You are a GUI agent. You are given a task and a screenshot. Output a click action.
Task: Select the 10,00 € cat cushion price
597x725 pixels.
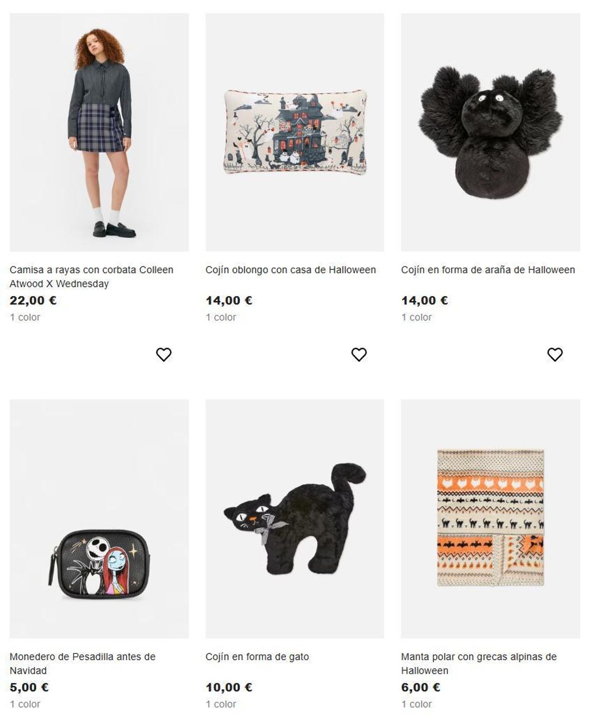pyautogui.click(x=229, y=687)
